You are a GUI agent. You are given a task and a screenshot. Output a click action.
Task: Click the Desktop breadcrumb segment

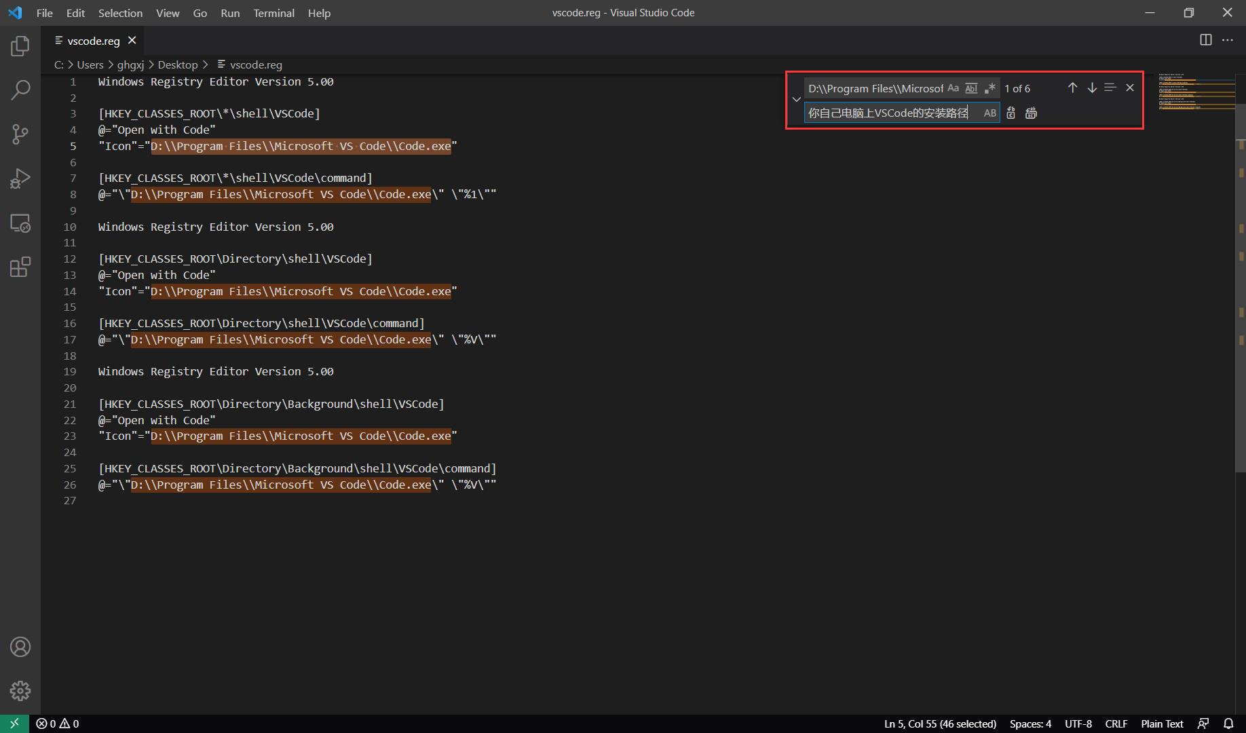(x=178, y=64)
